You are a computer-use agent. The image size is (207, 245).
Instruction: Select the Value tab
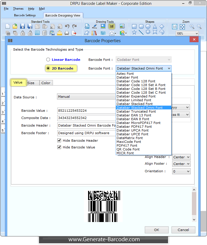click(x=18, y=82)
